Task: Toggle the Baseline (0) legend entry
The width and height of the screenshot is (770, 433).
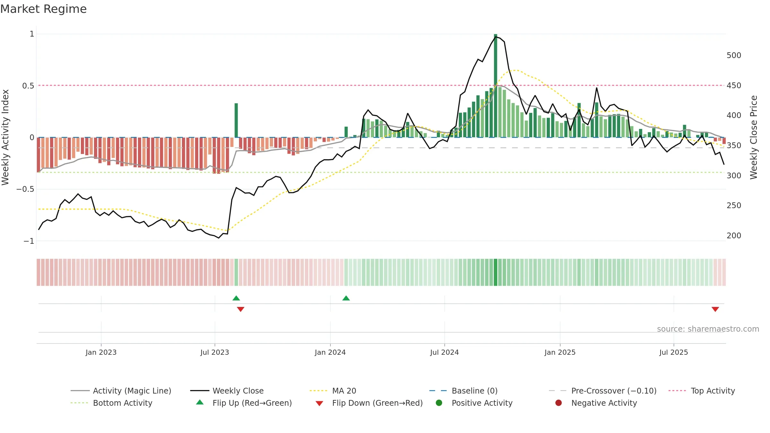Action: [x=463, y=391]
